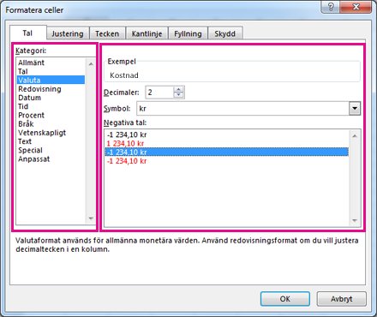Switch to the Justering tab
This screenshot has width=377, height=317.
coord(68,33)
